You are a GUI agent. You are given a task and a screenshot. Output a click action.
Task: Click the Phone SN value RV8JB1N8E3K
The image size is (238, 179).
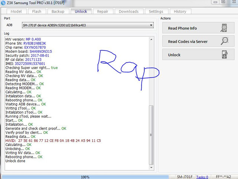tap(35, 43)
